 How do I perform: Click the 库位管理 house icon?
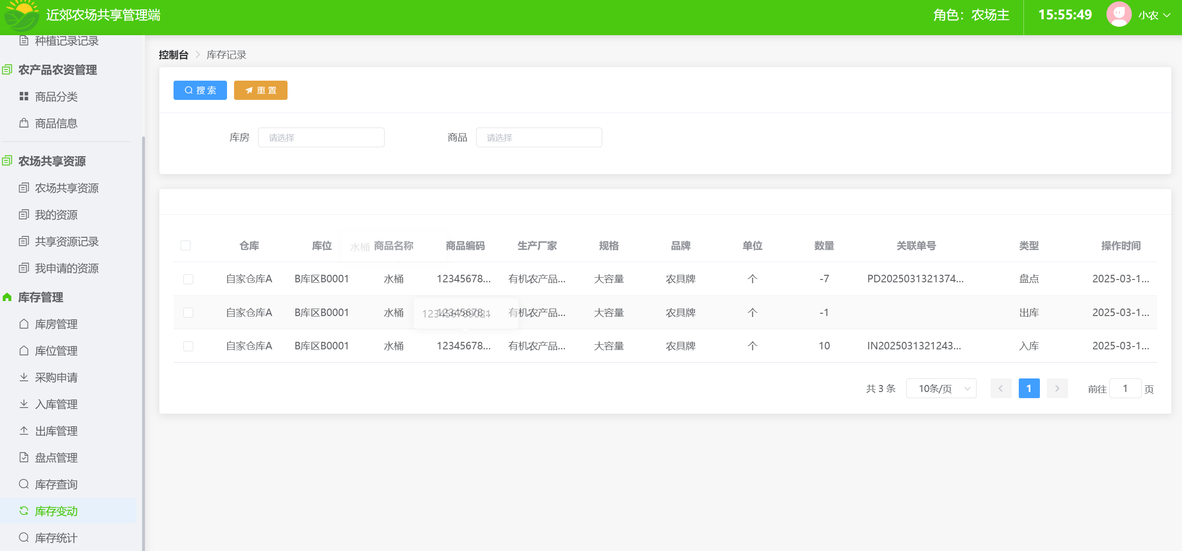coord(24,351)
